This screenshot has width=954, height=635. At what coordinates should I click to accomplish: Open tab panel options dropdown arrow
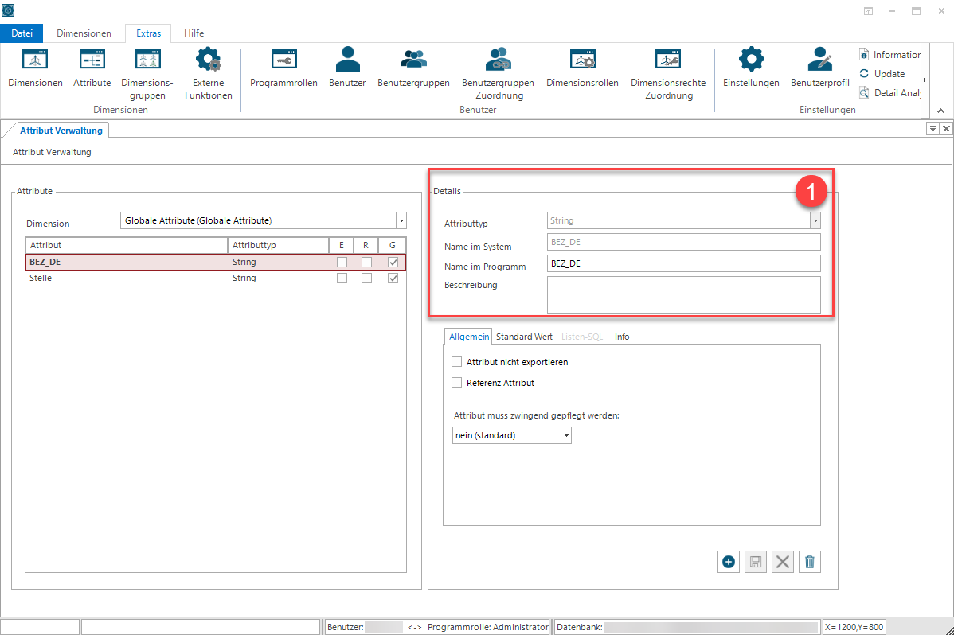(932, 128)
